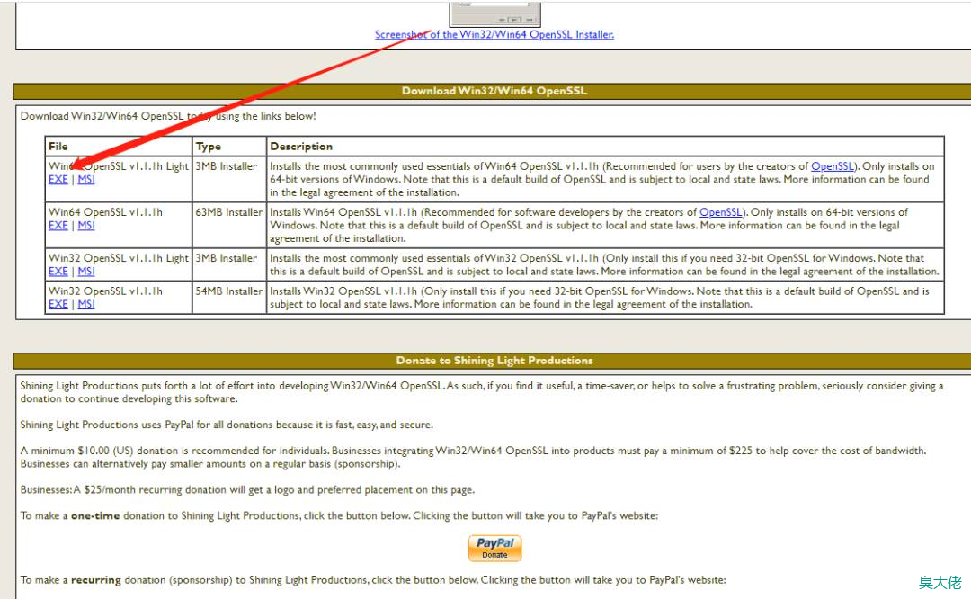Click the installer screenshot thumbnail image
Viewport: 971px width, 599px height.
point(494,13)
